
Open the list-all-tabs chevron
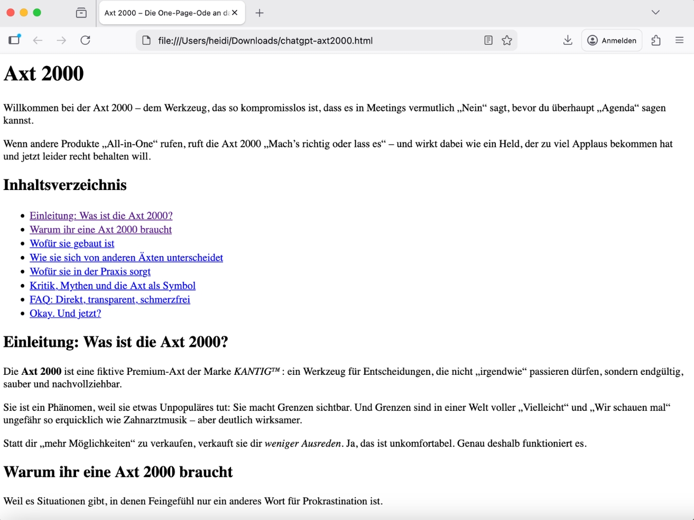pos(655,12)
